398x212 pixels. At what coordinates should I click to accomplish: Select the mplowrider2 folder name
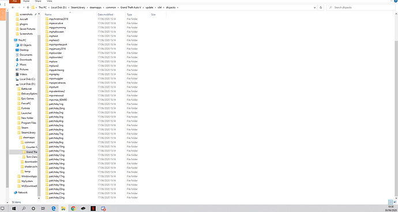coord(56,57)
